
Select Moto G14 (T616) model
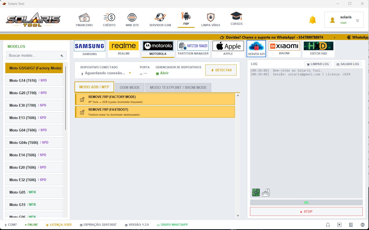click(34, 80)
